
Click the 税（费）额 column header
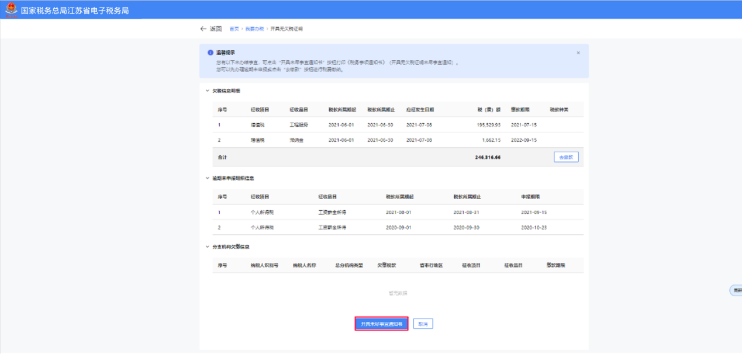pos(489,110)
